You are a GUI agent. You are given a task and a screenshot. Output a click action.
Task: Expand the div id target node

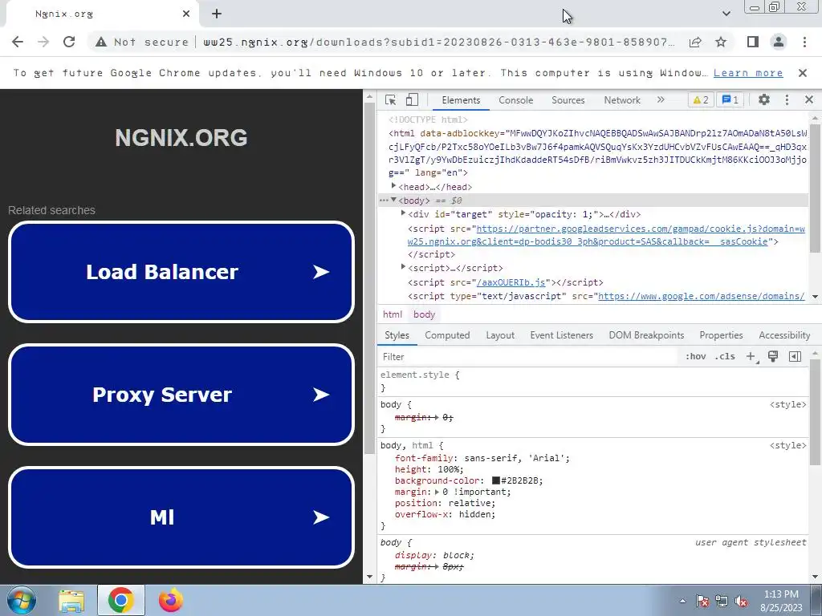tap(403, 213)
